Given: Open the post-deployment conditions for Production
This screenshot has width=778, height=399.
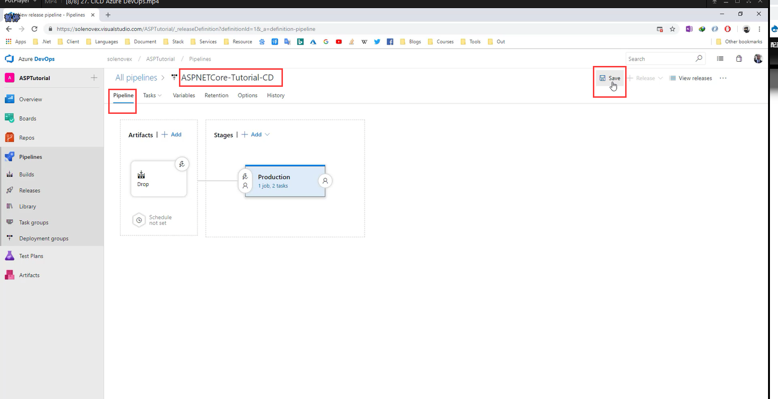Looking at the screenshot, I should click(x=325, y=181).
